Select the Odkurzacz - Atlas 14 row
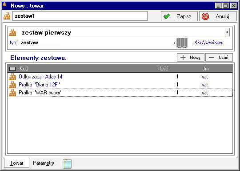 tap(120, 77)
